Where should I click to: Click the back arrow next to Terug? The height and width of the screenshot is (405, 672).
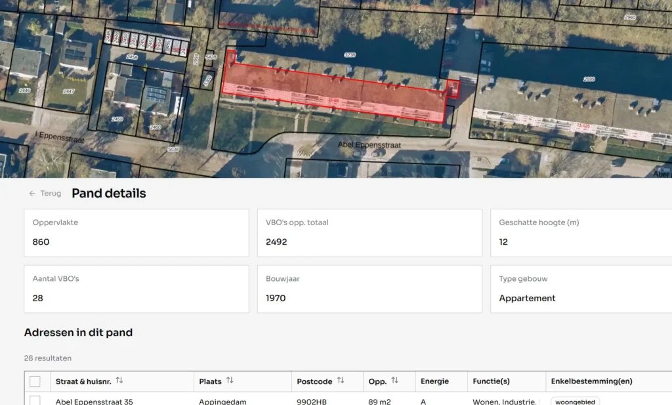click(32, 194)
